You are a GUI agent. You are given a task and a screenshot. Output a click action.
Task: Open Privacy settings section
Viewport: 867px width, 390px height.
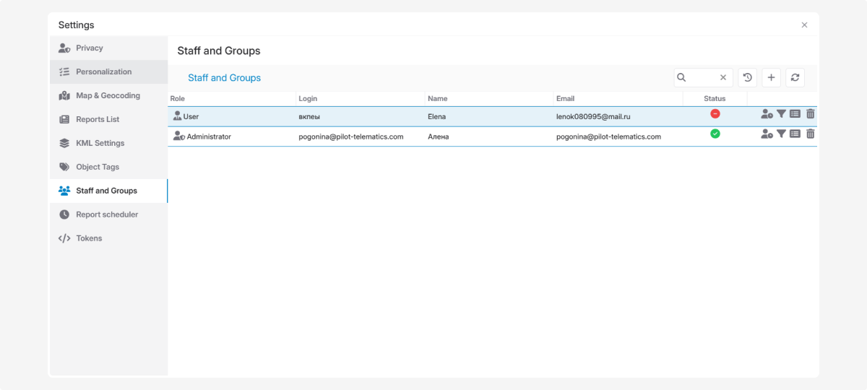pyautogui.click(x=90, y=48)
